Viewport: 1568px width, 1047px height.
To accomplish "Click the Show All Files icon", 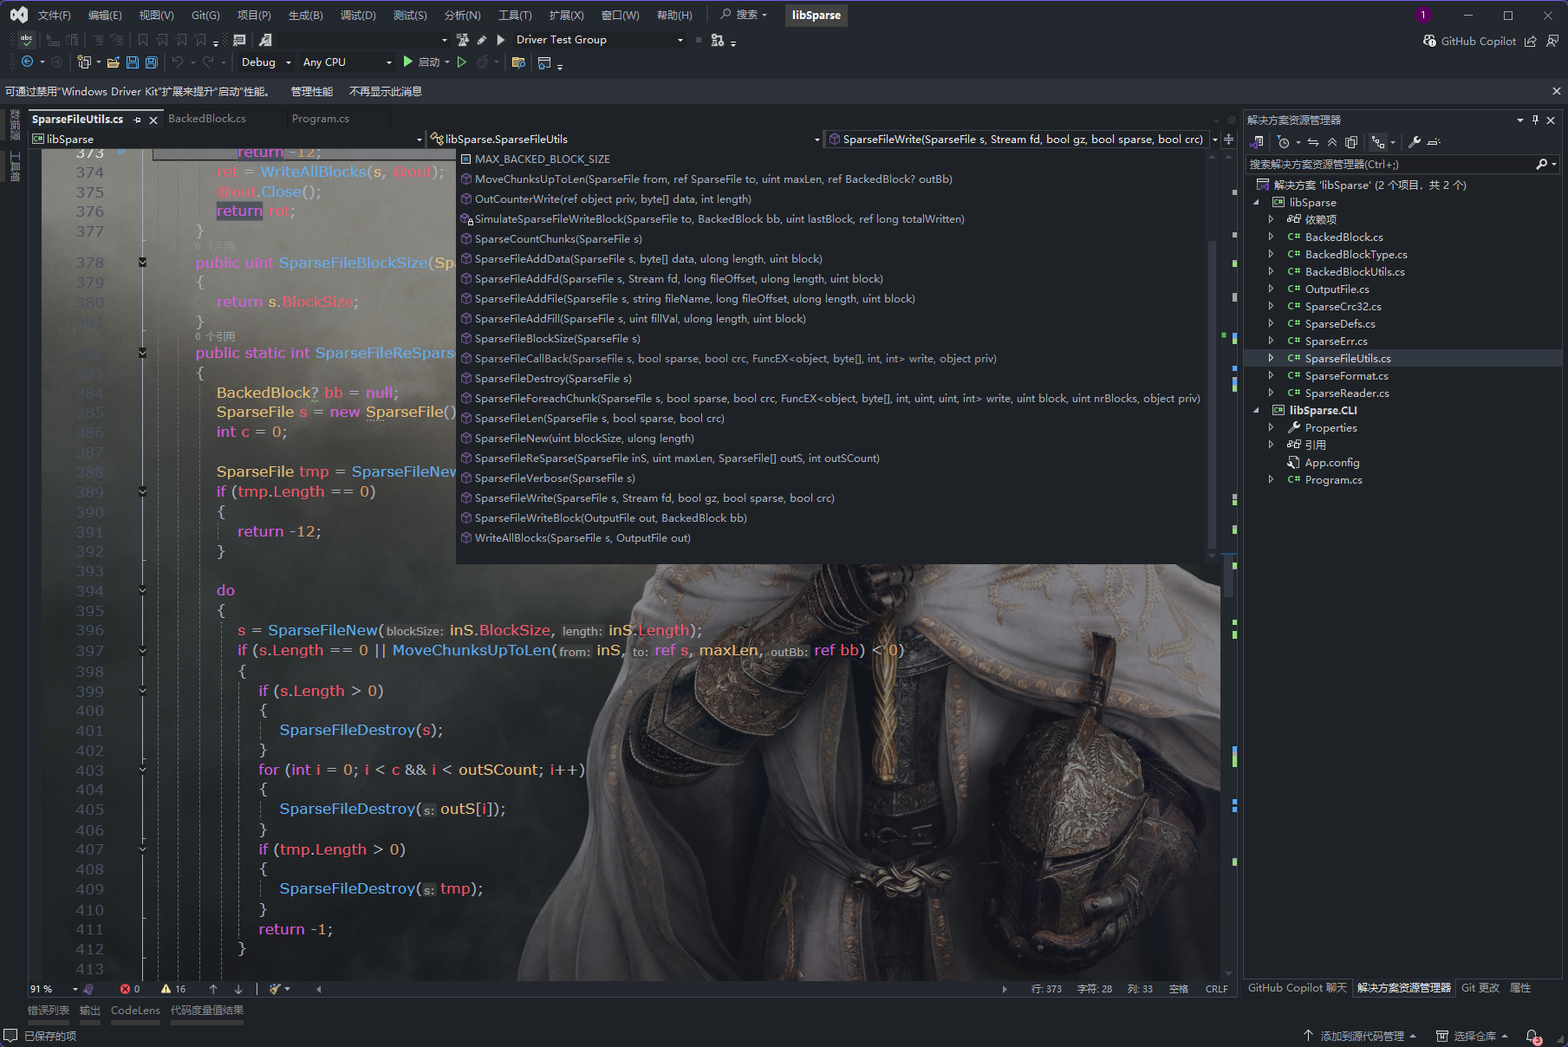I will [x=1350, y=142].
